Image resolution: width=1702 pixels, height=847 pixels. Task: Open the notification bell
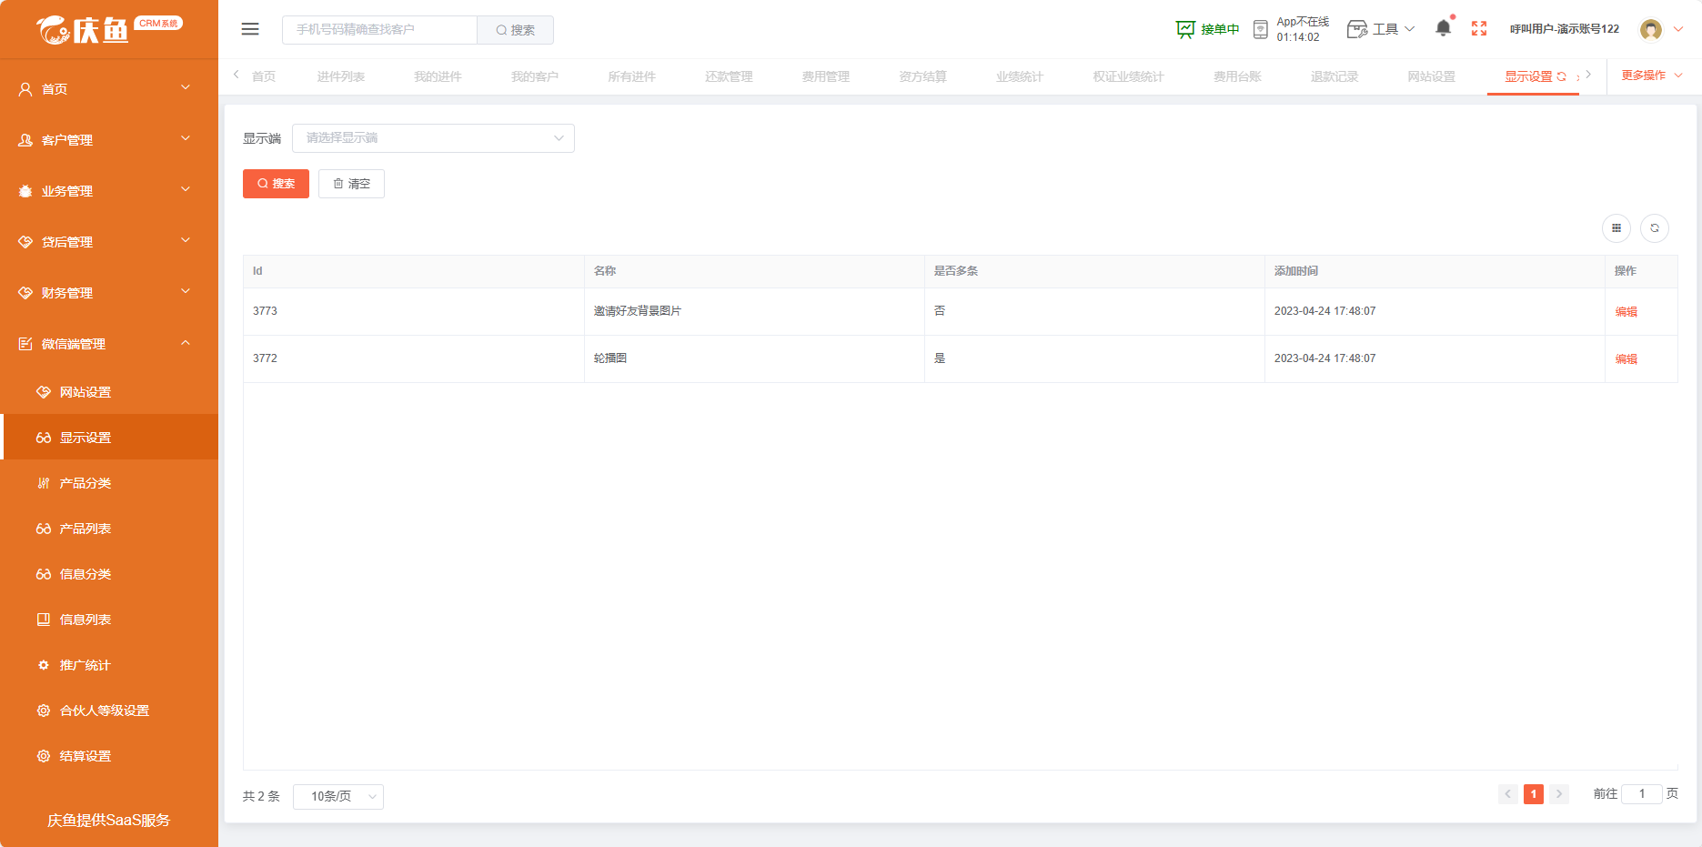coord(1444,28)
